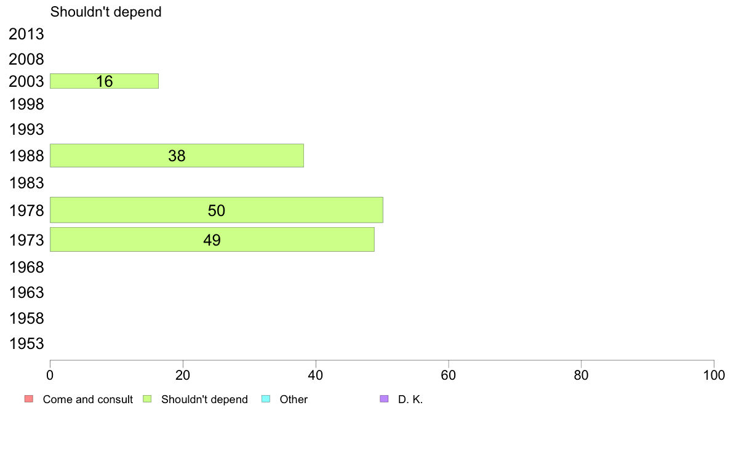Select the 1988 bar showing 38
The width and height of the screenshot is (731, 453).
coord(177,155)
